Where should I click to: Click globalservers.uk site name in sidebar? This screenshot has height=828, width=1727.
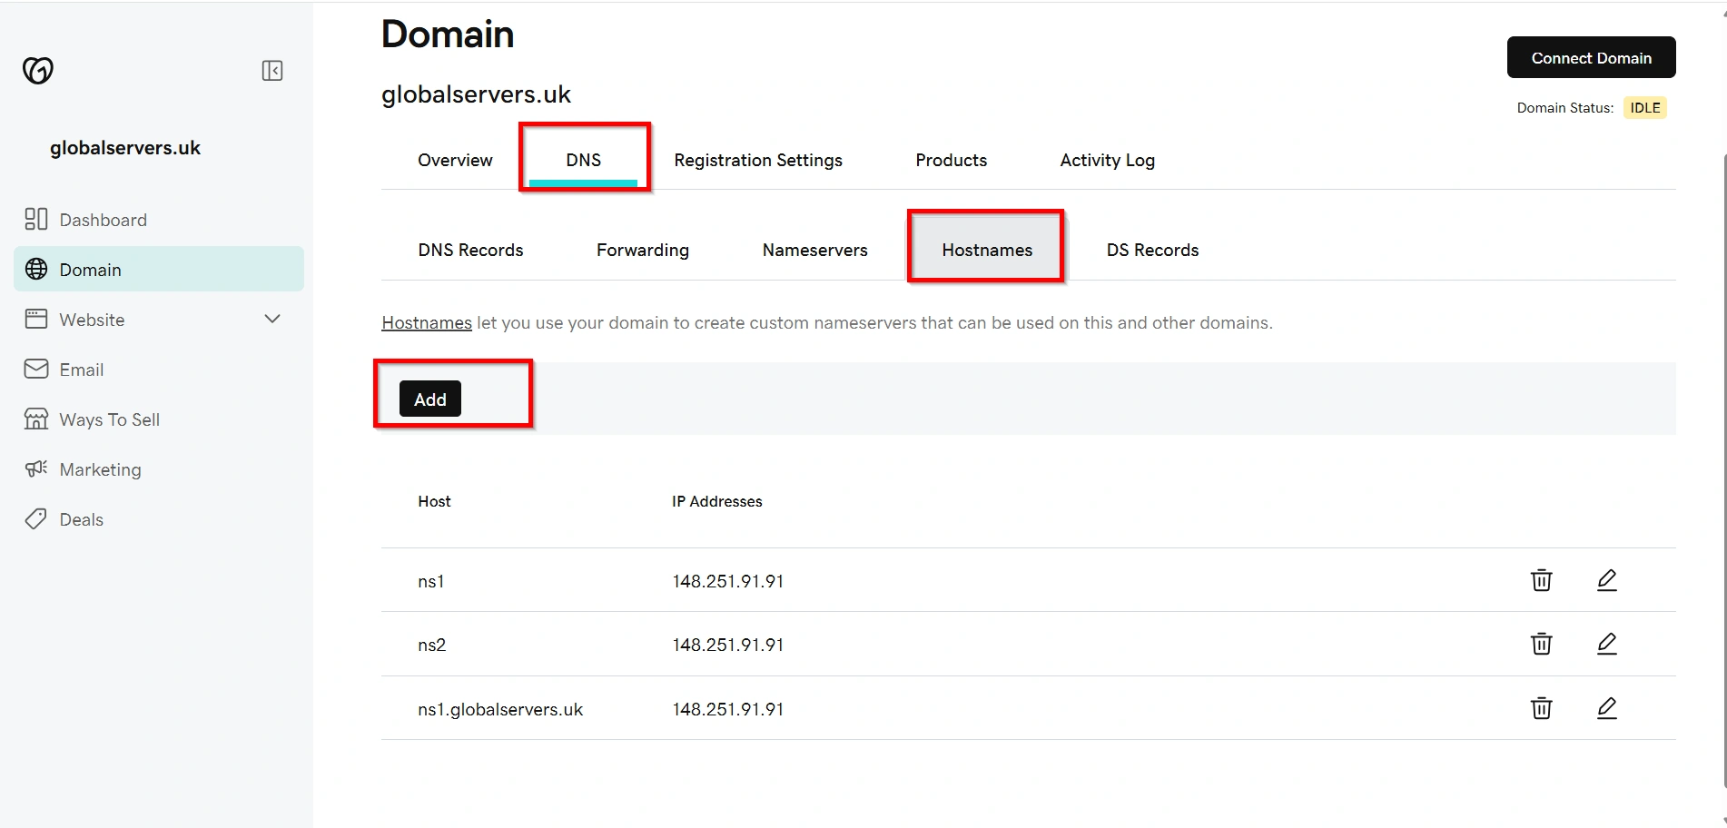pyautogui.click(x=125, y=147)
